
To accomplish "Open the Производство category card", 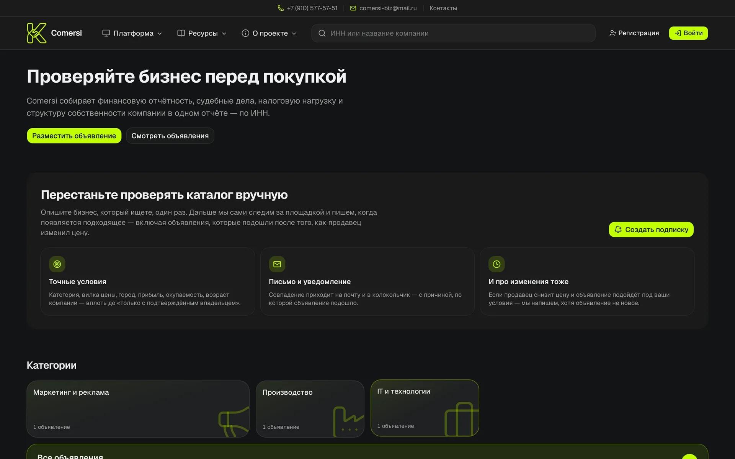I will tap(310, 409).
